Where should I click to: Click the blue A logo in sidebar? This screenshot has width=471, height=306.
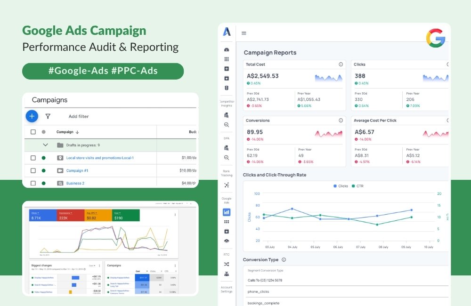[x=227, y=31]
